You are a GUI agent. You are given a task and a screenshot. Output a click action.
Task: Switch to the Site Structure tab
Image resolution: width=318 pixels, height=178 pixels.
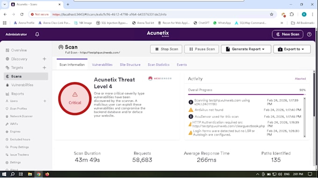click(130, 65)
